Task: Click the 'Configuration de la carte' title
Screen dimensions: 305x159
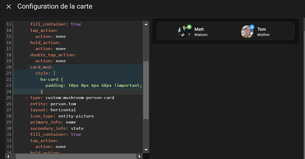Action: pos(55,7)
